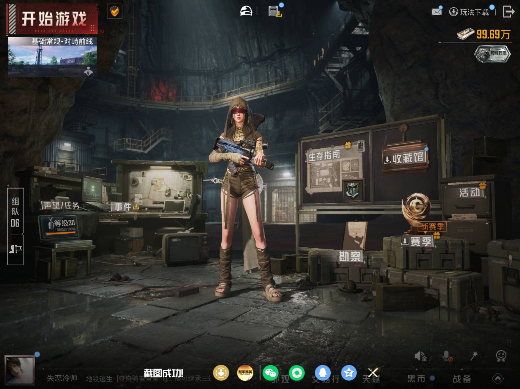The height and width of the screenshot is (389, 520).
Task: Open the 赛季 season entry
Action: pyautogui.click(x=417, y=241)
